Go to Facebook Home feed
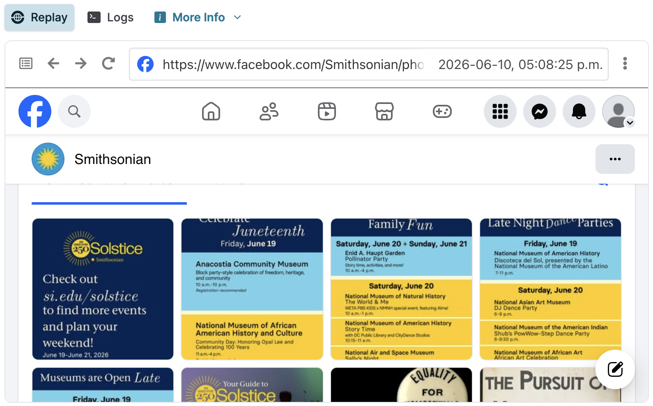Image resolution: width=653 pixels, height=406 pixels. tap(211, 111)
